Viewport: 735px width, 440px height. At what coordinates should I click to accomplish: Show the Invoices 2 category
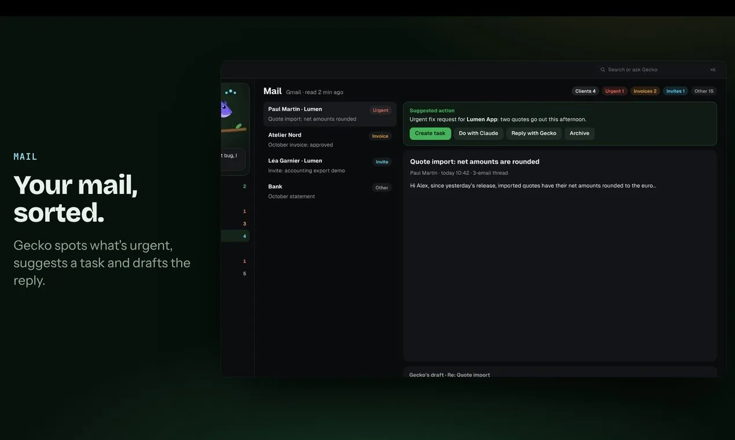coord(645,91)
